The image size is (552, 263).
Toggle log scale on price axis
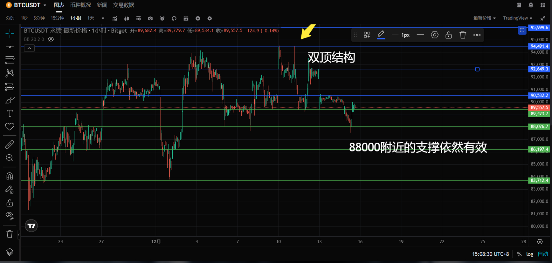tap(529, 254)
